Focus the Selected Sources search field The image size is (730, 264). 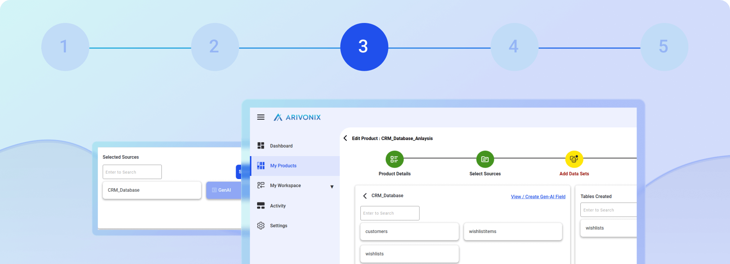pyautogui.click(x=132, y=172)
